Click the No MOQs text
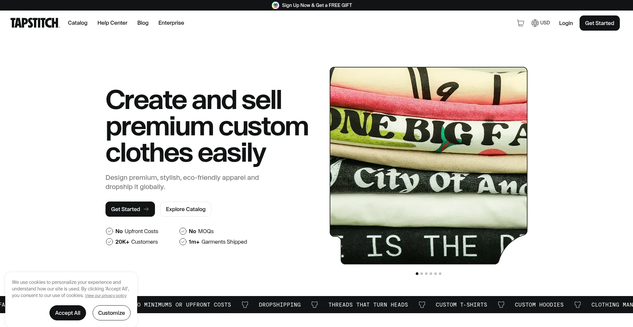This screenshot has width=633, height=327. click(x=201, y=231)
